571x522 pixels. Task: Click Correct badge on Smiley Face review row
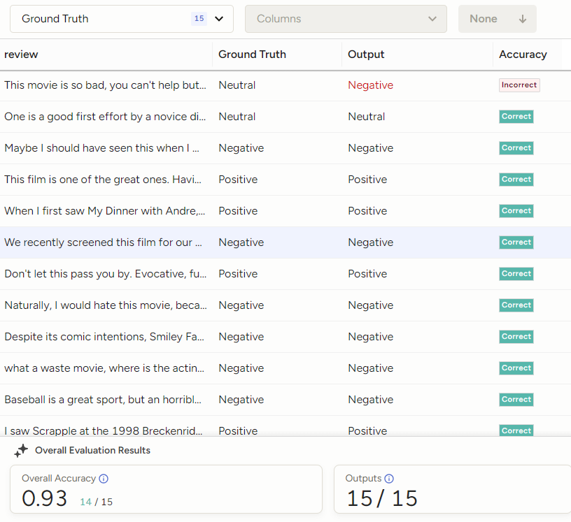tap(516, 337)
